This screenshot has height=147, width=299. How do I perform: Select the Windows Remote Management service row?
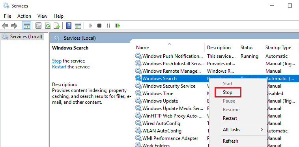point(217,71)
